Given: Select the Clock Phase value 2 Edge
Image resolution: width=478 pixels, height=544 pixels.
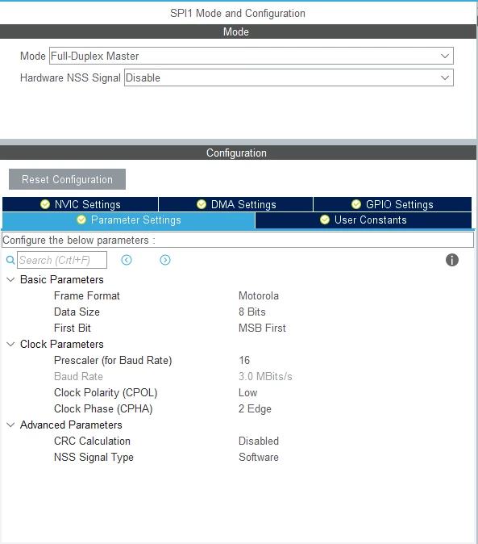Looking at the screenshot, I should pyautogui.click(x=255, y=408).
